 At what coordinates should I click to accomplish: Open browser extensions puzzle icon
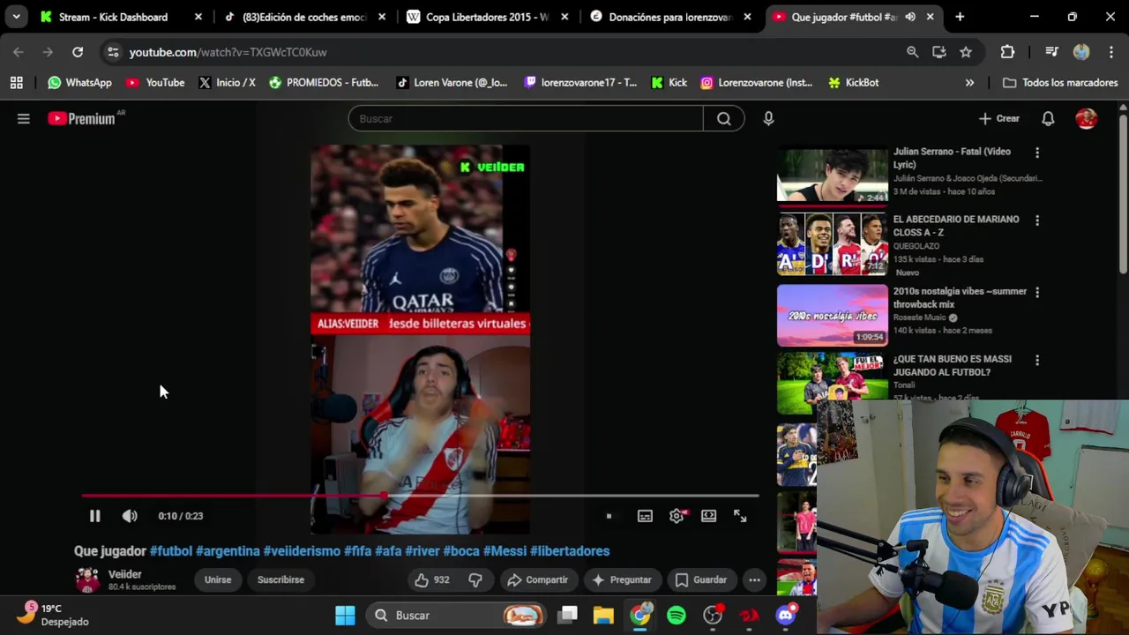(1007, 52)
